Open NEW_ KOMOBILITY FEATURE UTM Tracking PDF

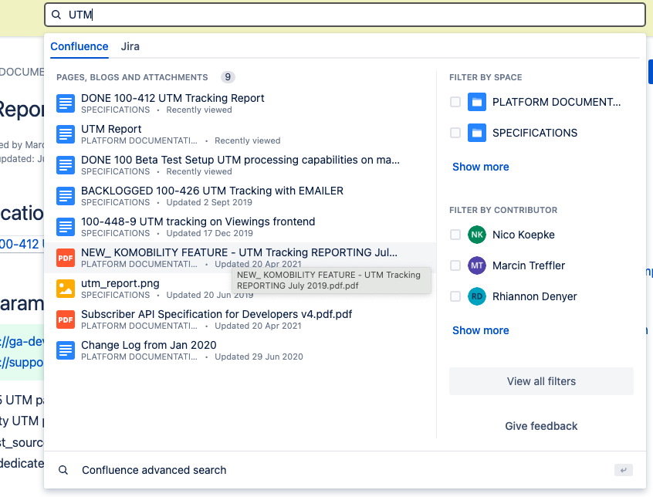[240, 258]
